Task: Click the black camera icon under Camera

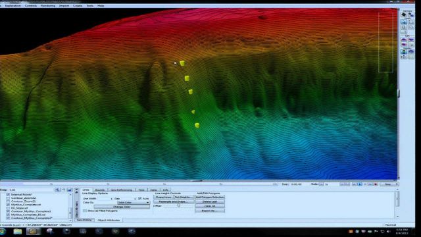Action: [403, 14]
